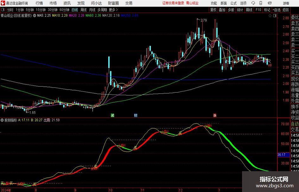The height and width of the screenshot is (192, 299).
Task: Open the mail envelope icon
Action: [x=270, y=3]
